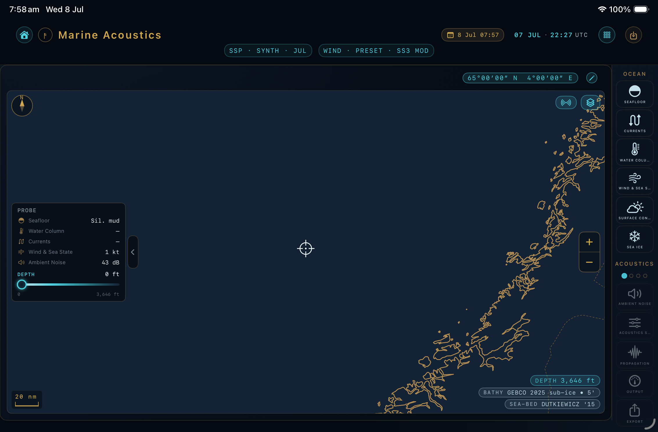Toggle the sonar broadcast icon on map
Viewport: 658px width, 432px height.
(x=566, y=102)
